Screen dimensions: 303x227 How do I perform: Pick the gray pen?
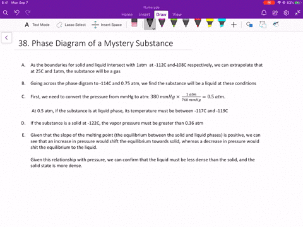186,23
